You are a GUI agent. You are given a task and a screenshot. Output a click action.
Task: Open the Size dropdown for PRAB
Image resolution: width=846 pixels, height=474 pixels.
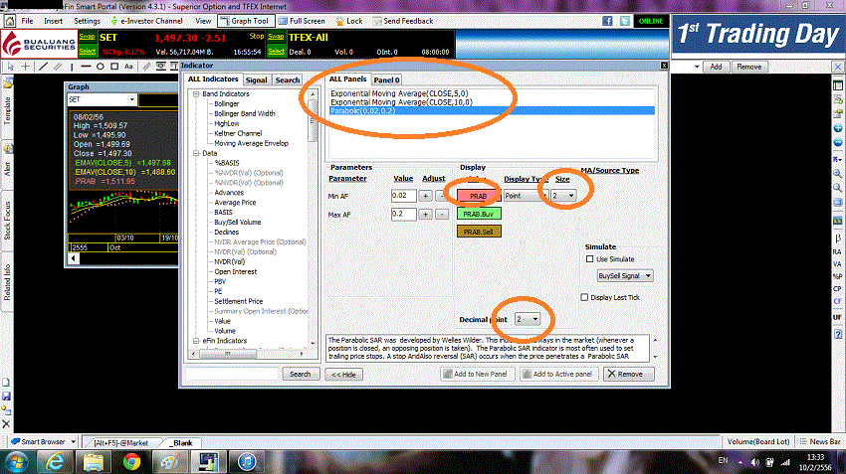point(563,196)
